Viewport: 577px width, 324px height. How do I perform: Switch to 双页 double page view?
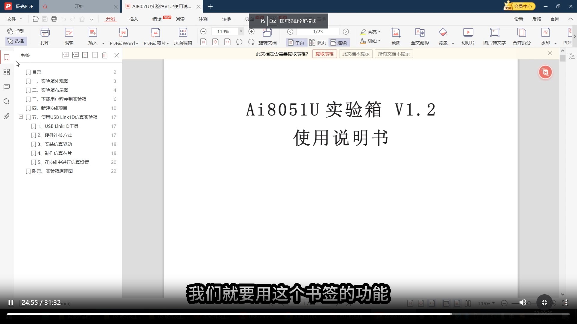point(318,43)
